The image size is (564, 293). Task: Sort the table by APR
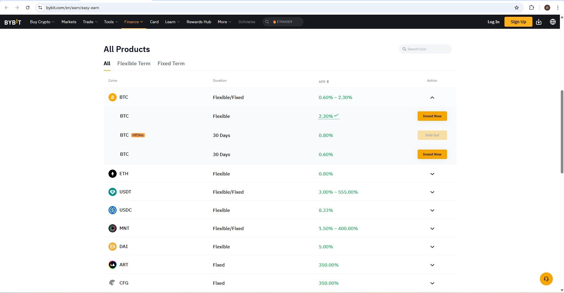point(324,82)
